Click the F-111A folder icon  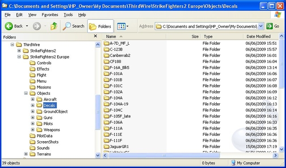(x=106, y=128)
